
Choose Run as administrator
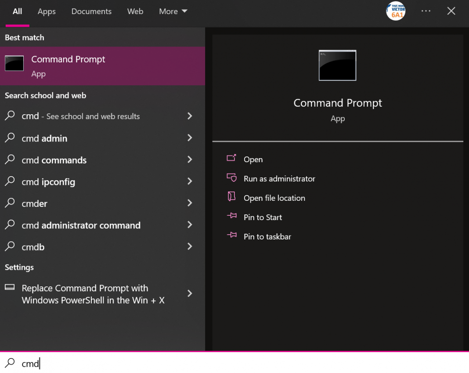(x=279, y=179)
